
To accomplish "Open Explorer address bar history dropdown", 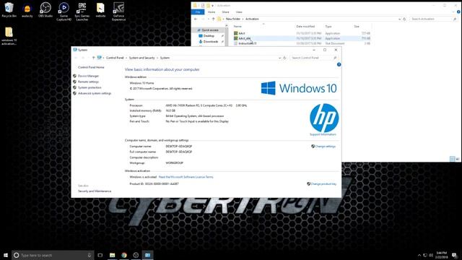I will point(399,19).
